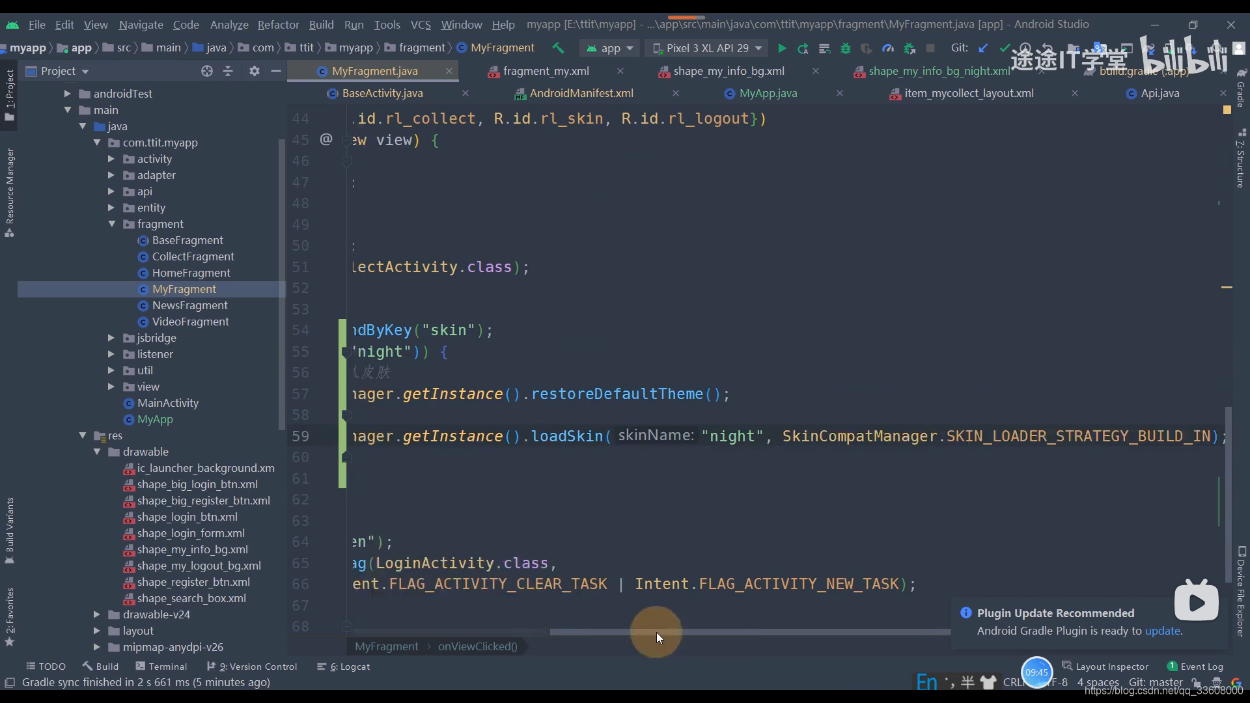This screenshot has width=1250, height=703.
Task: Expand the jsbridge package
Action: (x=111, y=338)
